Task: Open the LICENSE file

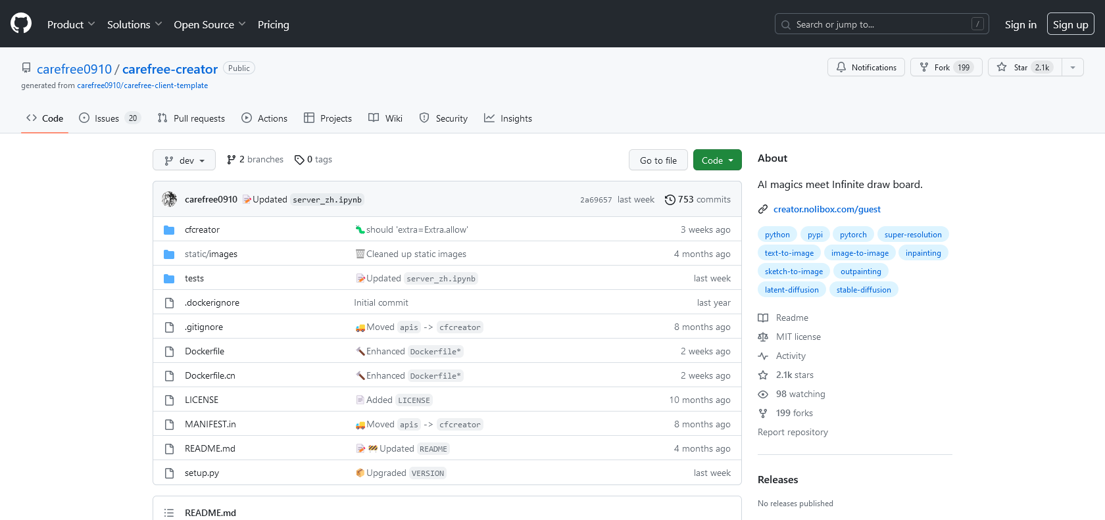Action: (201, 400)
